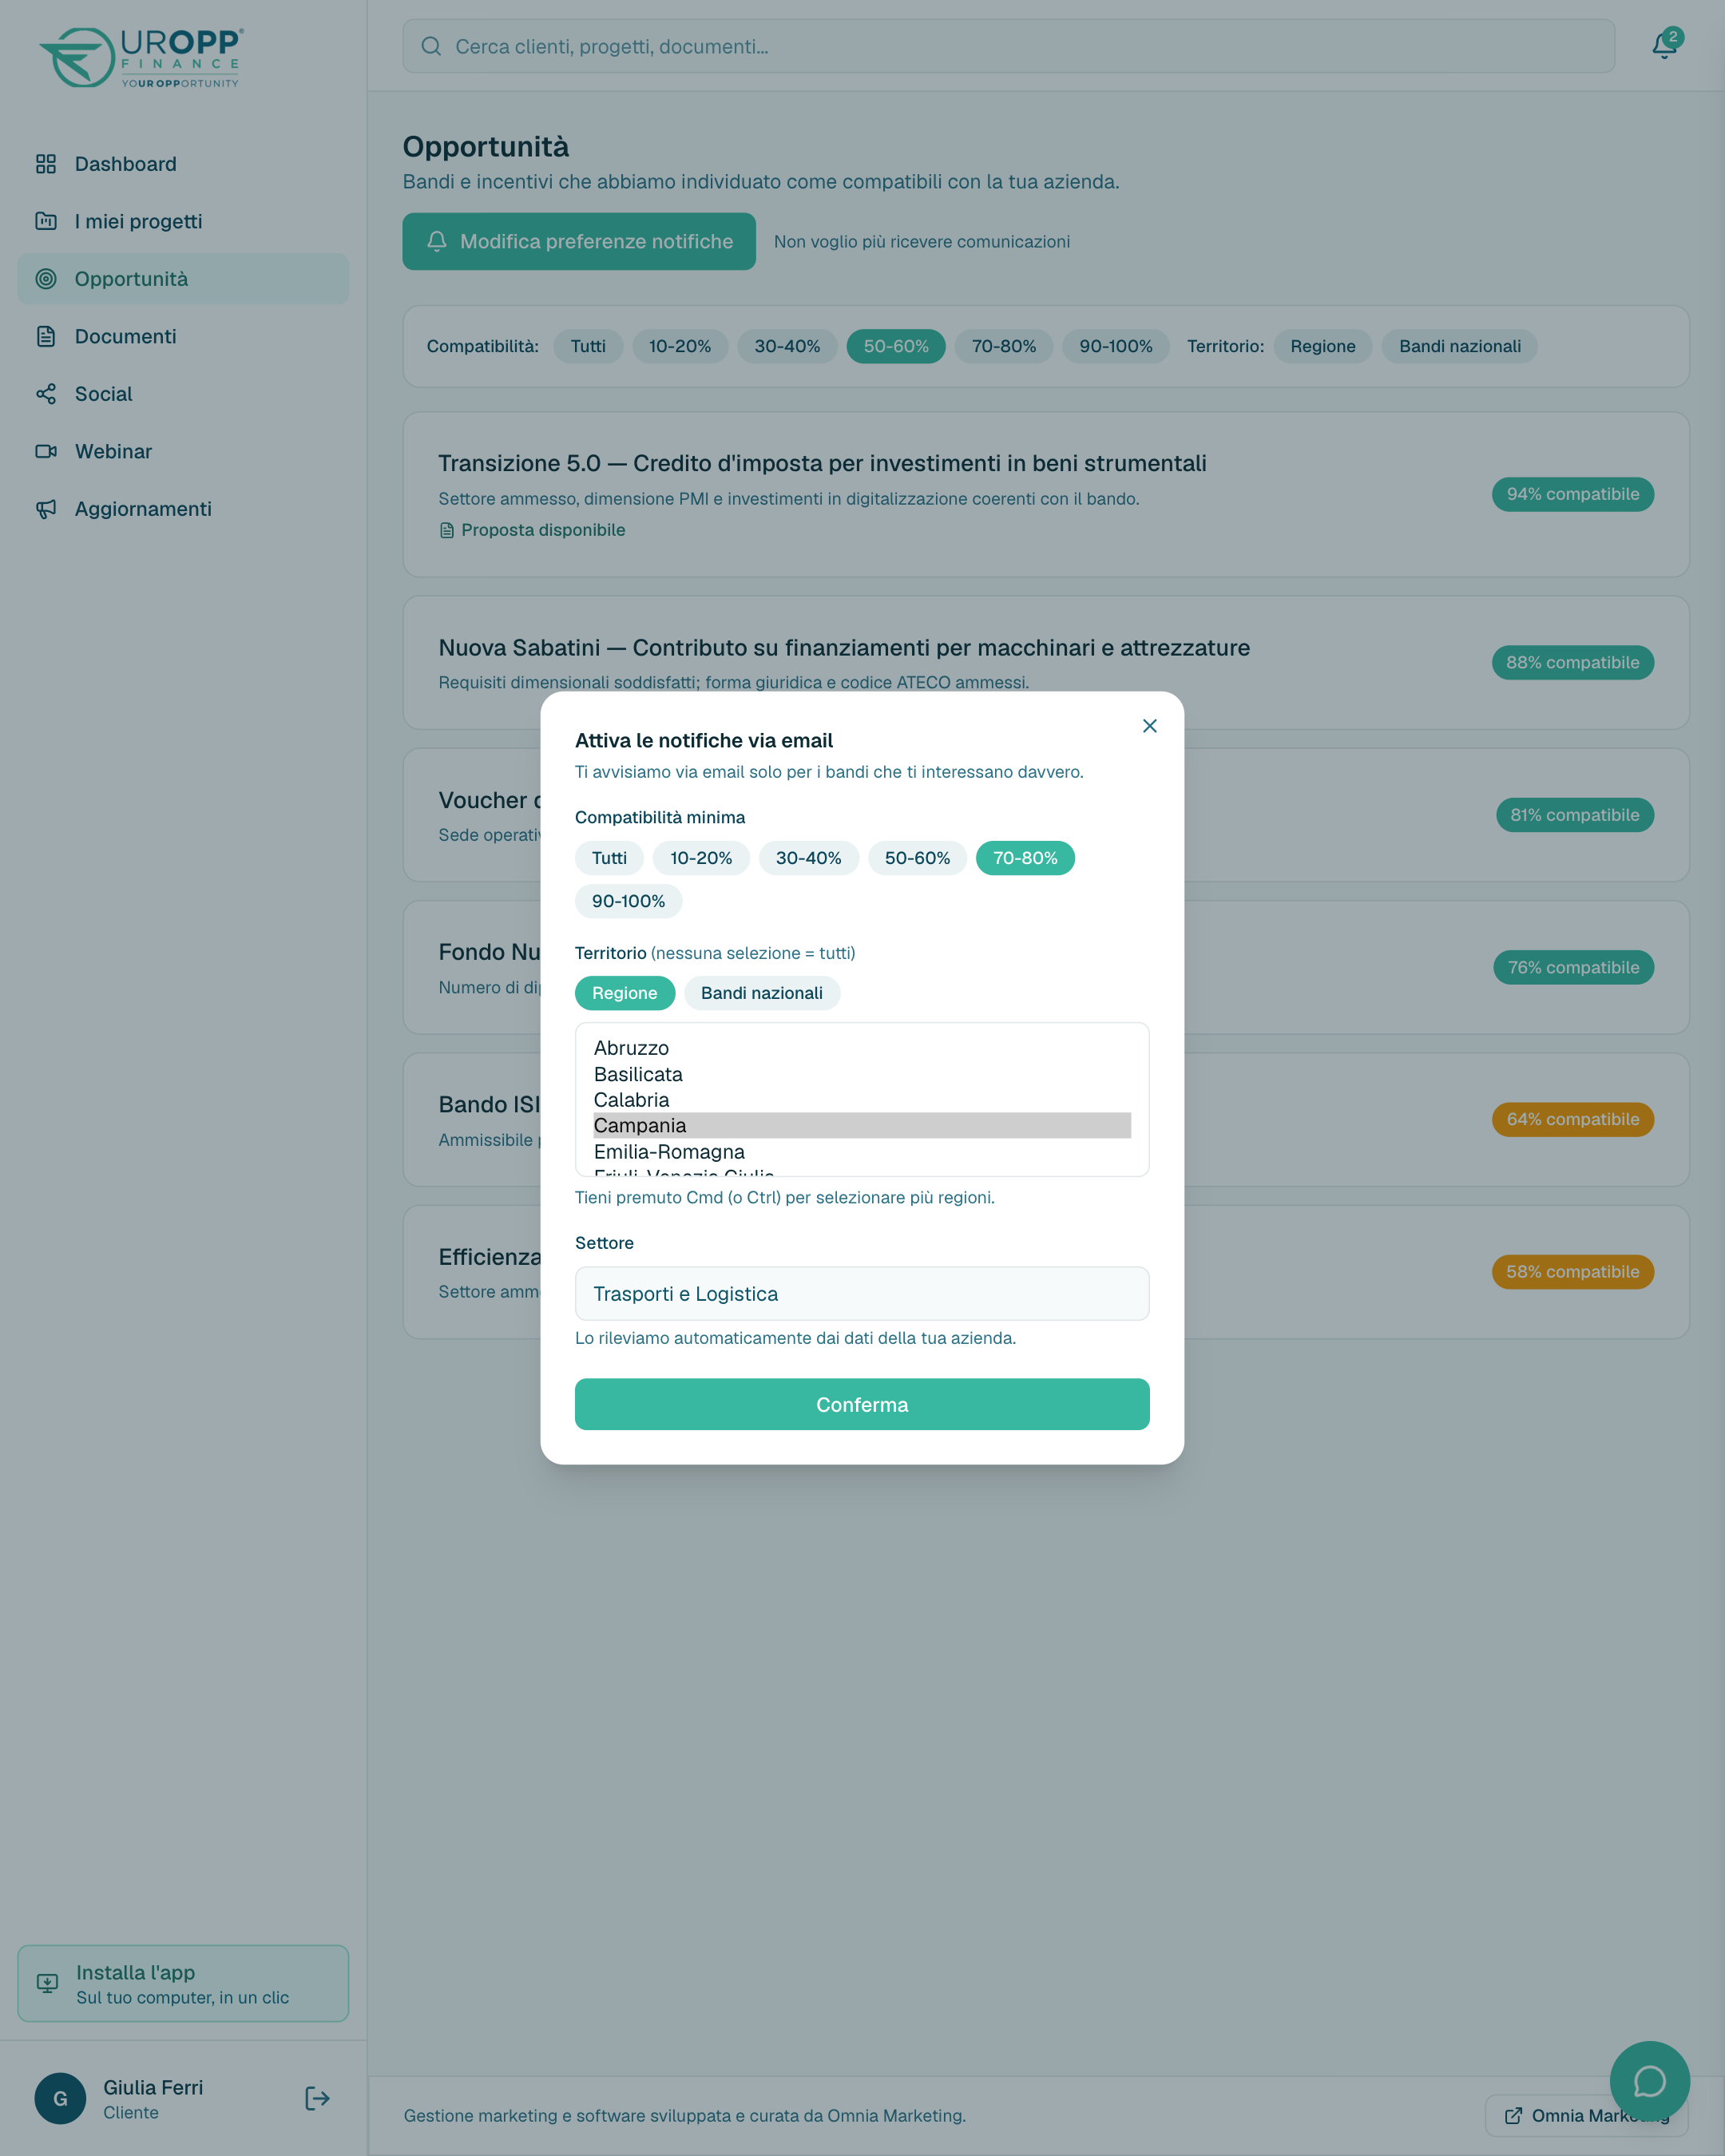Click the 94% compatibile badge
This screenshot has height=2156, width=1725.
pos(1572,494)
